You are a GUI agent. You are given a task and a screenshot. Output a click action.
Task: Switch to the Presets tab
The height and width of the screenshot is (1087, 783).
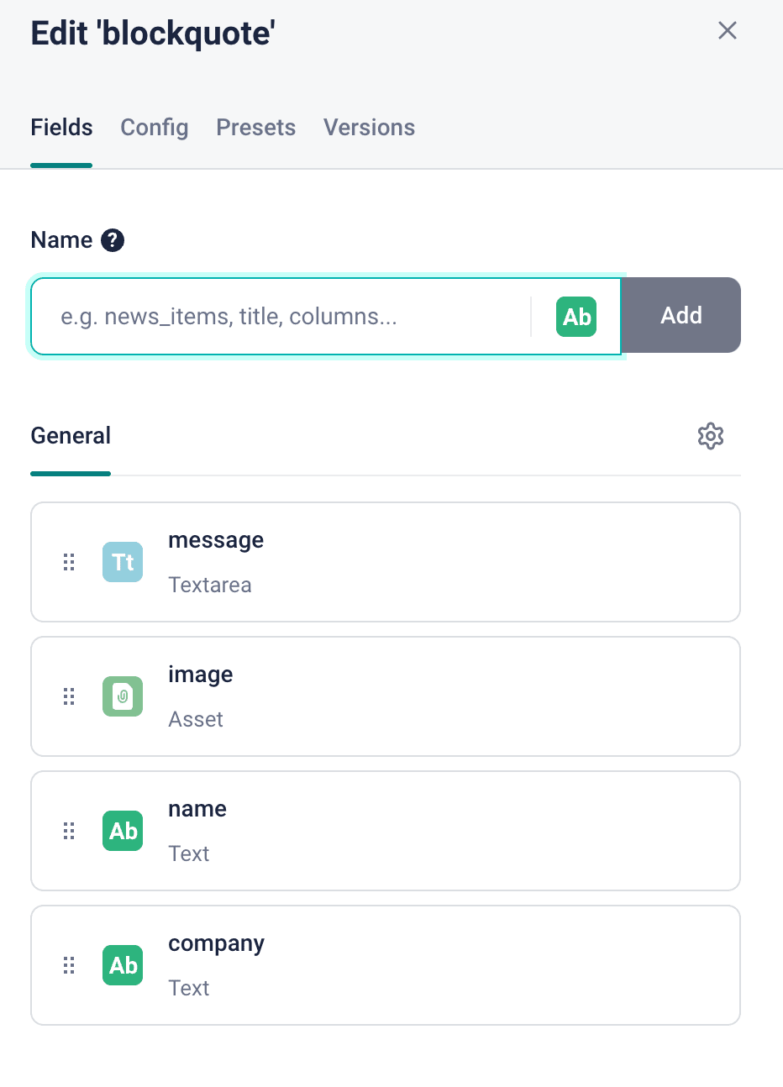pyautogui.click(x=256, y=128)
